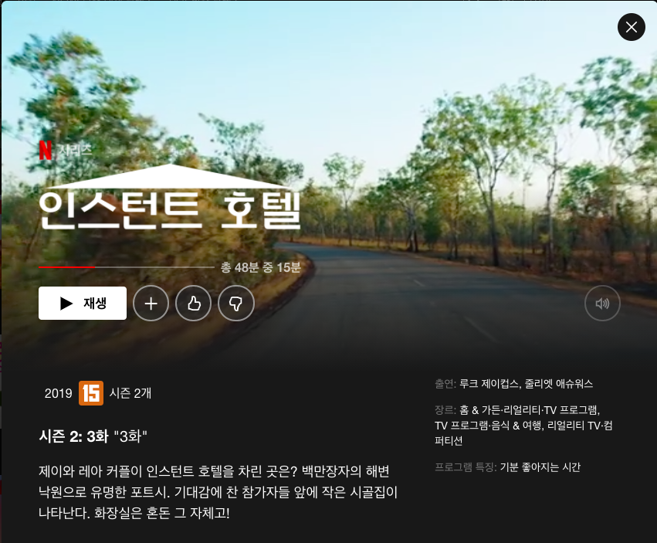The width and height of the screenshot is (657, 543).
Task: Click the episode synopsis starting 제이와 레아
Action: click(x=218, y=492)
